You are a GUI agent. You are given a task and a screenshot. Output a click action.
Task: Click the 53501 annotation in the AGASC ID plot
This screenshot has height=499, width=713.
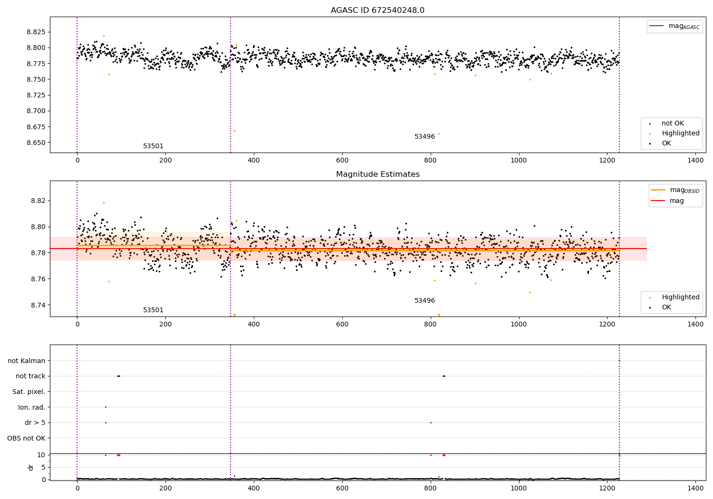[x=153, y=146]
